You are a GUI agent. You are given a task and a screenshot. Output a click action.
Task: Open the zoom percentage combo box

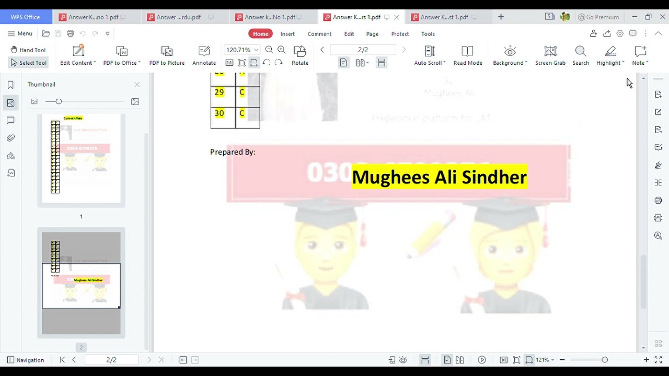(241, 50)
